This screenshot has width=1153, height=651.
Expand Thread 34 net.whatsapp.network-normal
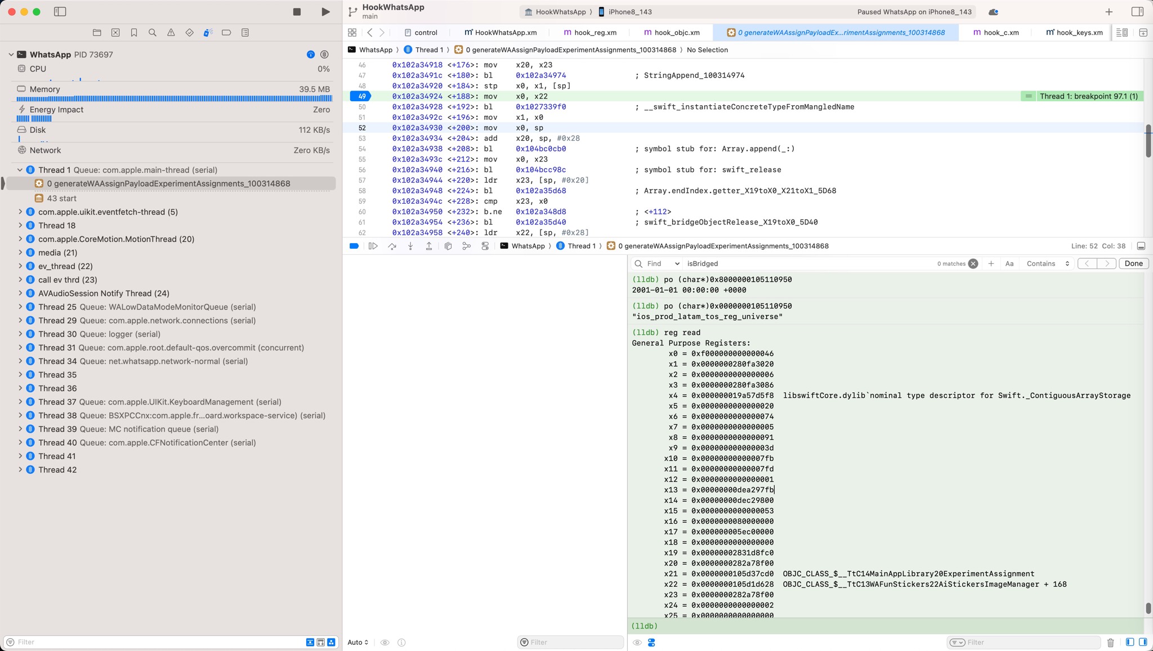(x=20, y=361)
